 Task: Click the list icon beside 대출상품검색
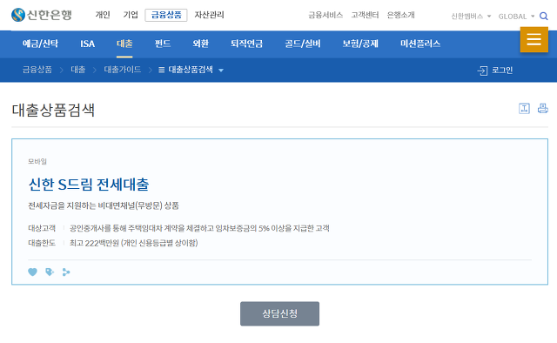161,70
